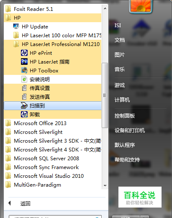172x218 pixels.
Task: Select the Microsoft Visual Studio 2010 label
Action: click(x=49, y=176)
